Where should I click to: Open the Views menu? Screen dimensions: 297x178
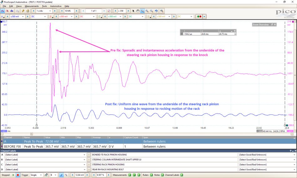(19, 6)
